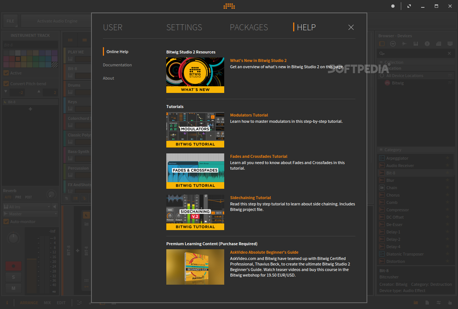458x309 pixels.
Task: Open the Bitwig logo dashboard button in title bar
Action: pyautogui.click(x=229, y=6)
